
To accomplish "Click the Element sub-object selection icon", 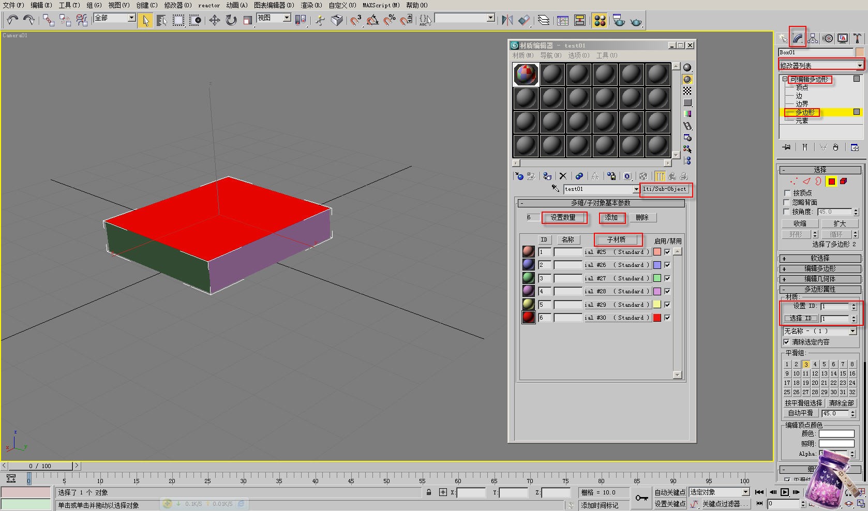I will point(843,181).
